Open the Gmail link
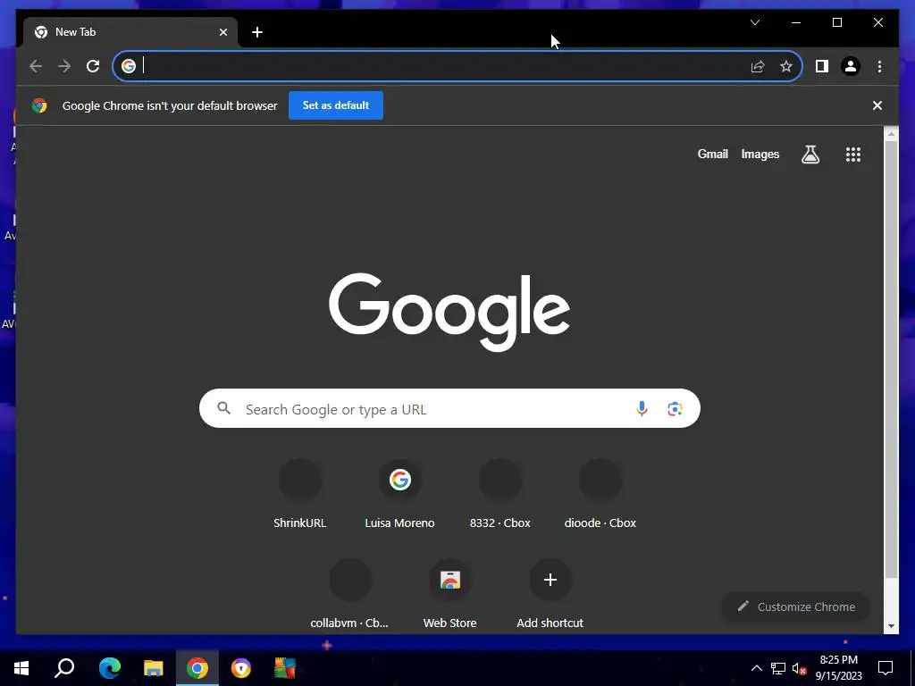 tap(712, 154)
